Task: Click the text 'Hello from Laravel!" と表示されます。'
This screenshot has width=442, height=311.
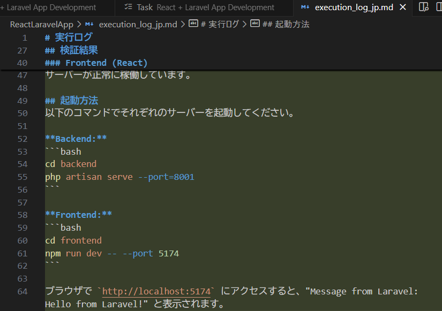Action: (135, 304)
